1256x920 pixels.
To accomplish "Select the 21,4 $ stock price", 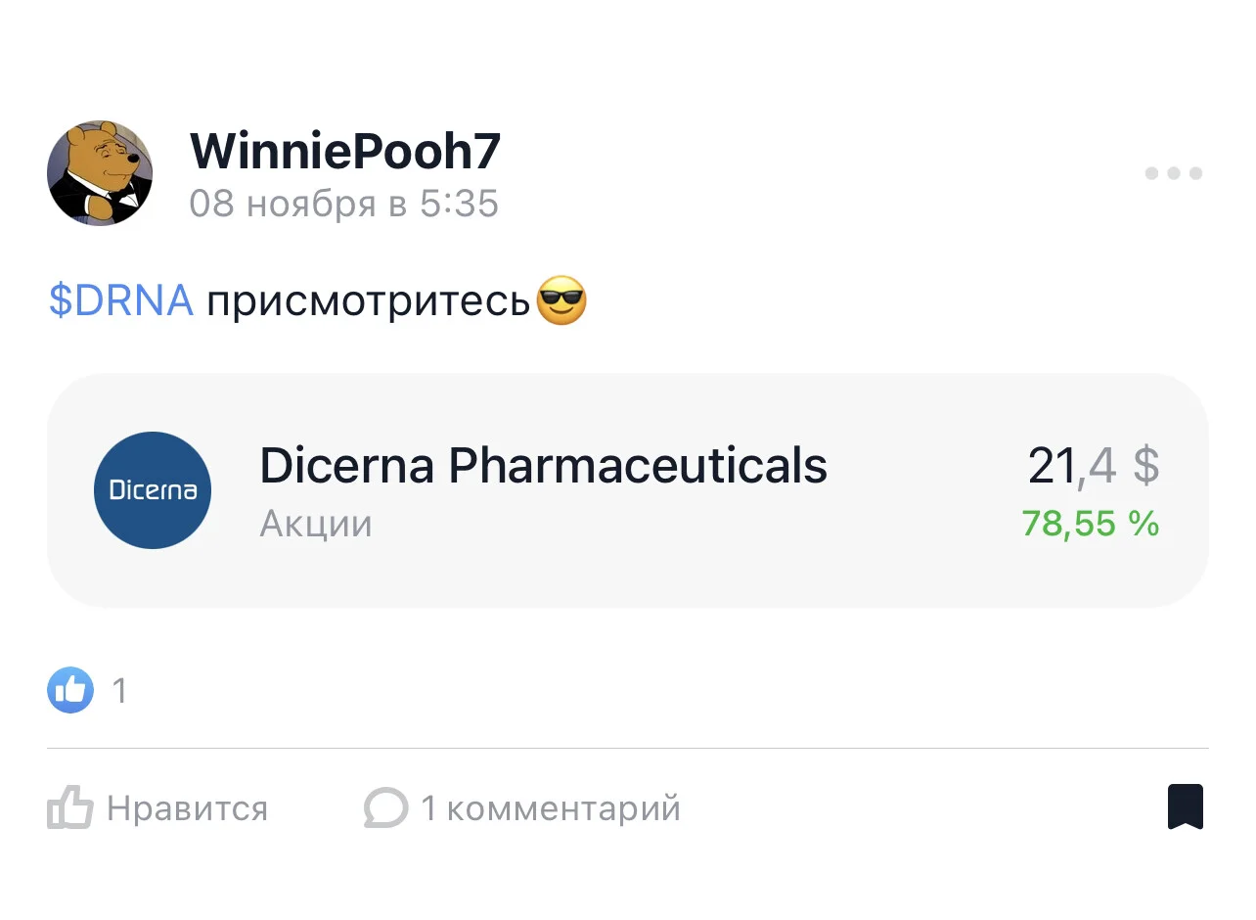I will (1094, 466).
